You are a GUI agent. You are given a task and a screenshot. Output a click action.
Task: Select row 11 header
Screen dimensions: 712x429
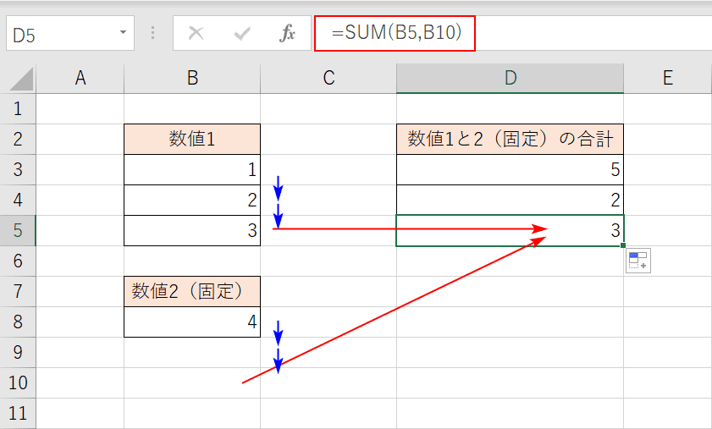click(18, 413)
